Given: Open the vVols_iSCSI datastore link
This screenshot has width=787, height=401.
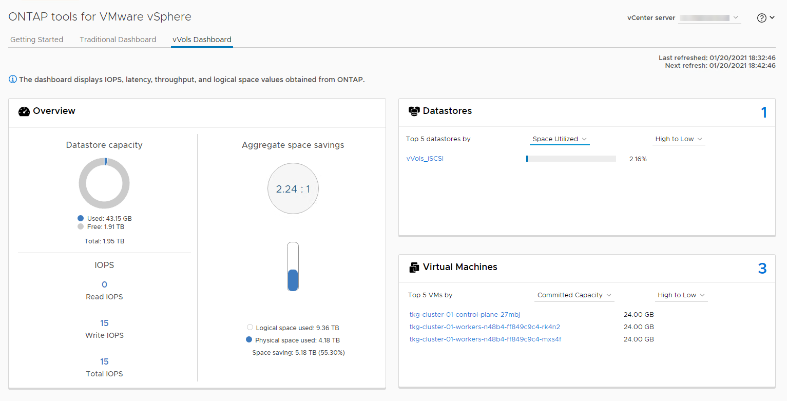Looking at the screenshot, I should point(425,159).
